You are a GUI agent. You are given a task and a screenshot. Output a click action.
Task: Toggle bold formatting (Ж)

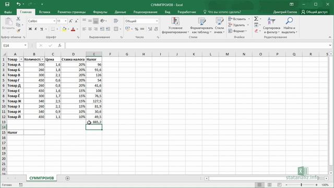coord(30,29)
